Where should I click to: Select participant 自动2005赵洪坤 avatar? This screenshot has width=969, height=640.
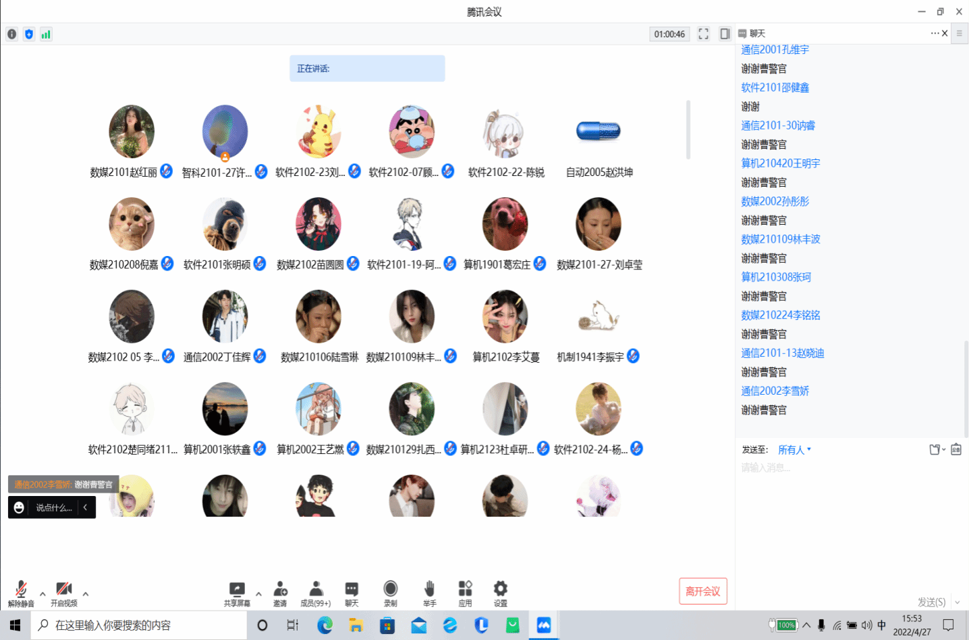tap(599, 131)
